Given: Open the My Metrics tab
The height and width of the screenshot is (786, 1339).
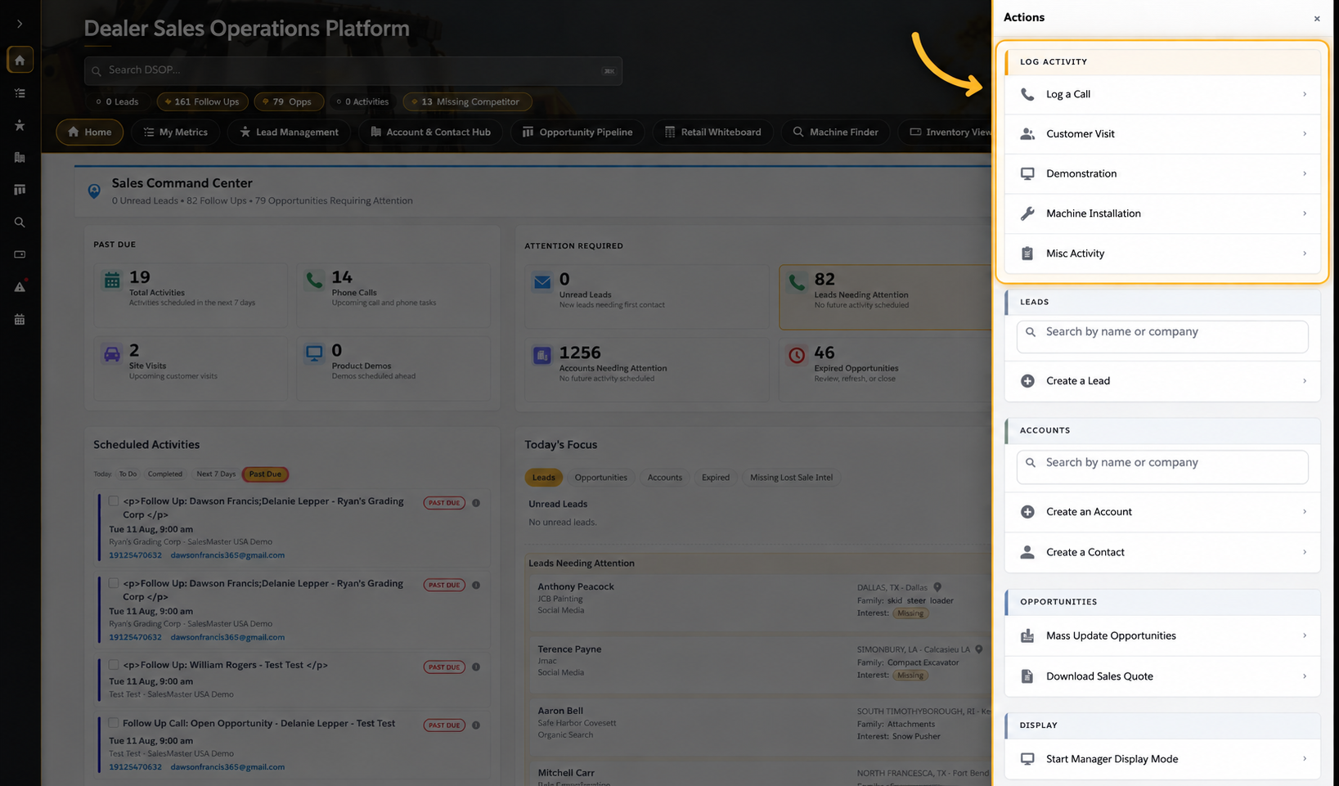Looking at the screenshot, I should [175, 132].
